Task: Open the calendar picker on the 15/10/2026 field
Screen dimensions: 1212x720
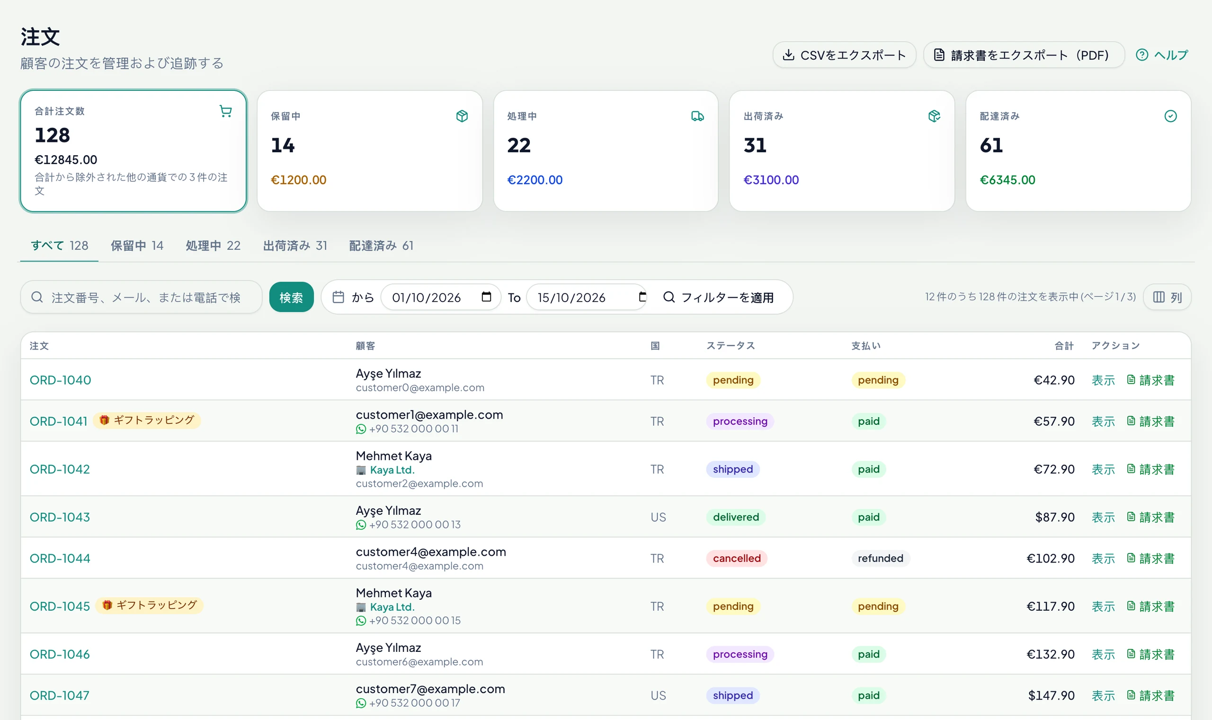Action: [x=642, y=297]
